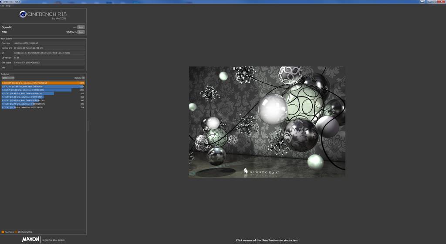Viewport: 446px width, 244px height.
Task: Select the Core i7-3770 ranking row
Action: pos(43,97)
